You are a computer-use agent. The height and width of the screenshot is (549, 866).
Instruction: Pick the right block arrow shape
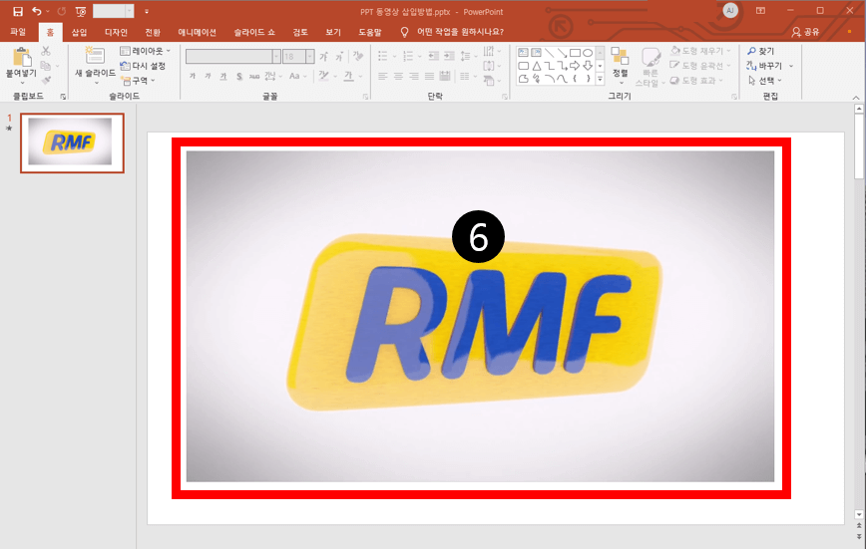point(575,66)
